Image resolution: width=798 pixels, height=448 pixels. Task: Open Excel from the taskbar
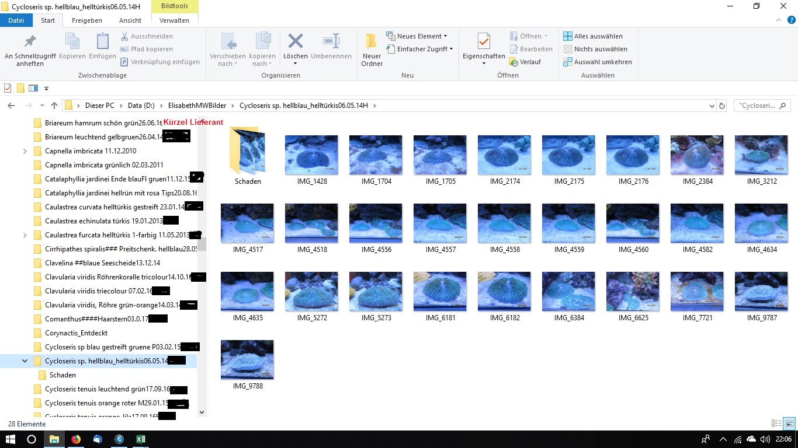pyautogui.click(x=141, y=439)
